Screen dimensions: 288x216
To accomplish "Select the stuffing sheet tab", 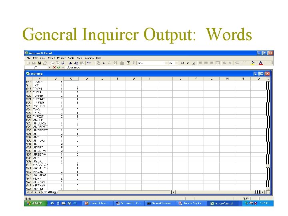I will [50, 192].
